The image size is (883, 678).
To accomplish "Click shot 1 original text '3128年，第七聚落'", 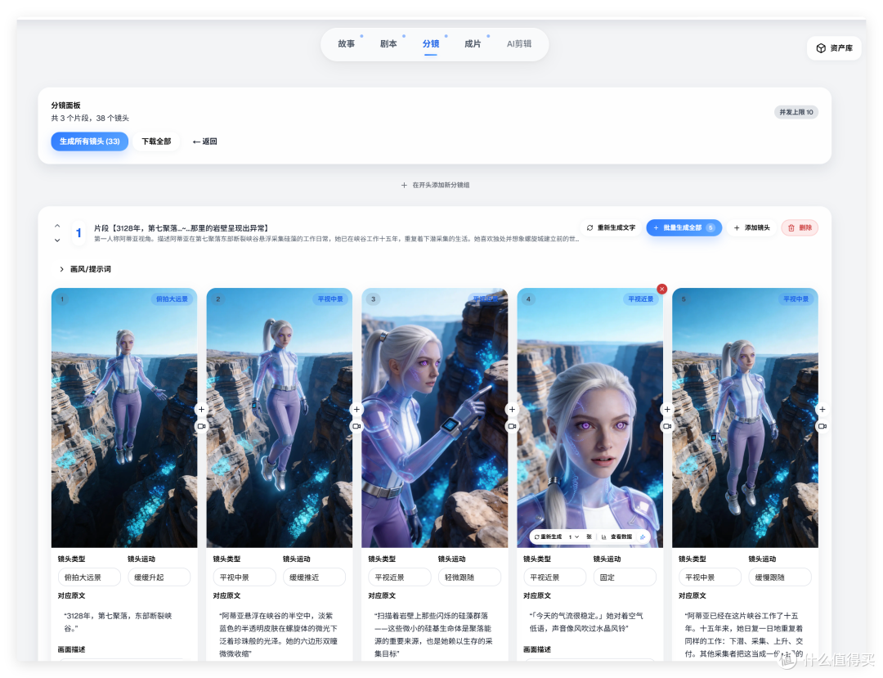I will coord(119,622).
